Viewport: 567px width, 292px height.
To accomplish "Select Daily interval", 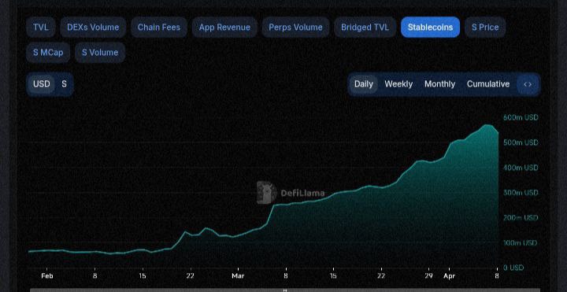I will 363,84.
